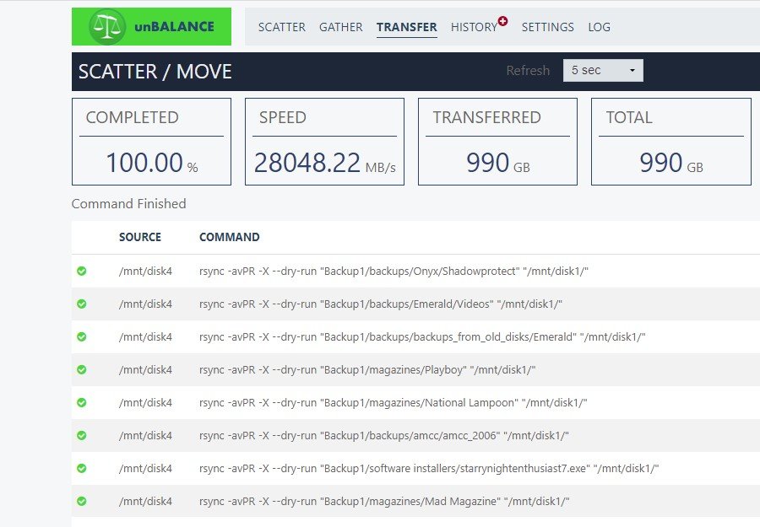Click the unBALANCE brand name text
Screen dimensions: 760x527
click(x=174, y=27)
